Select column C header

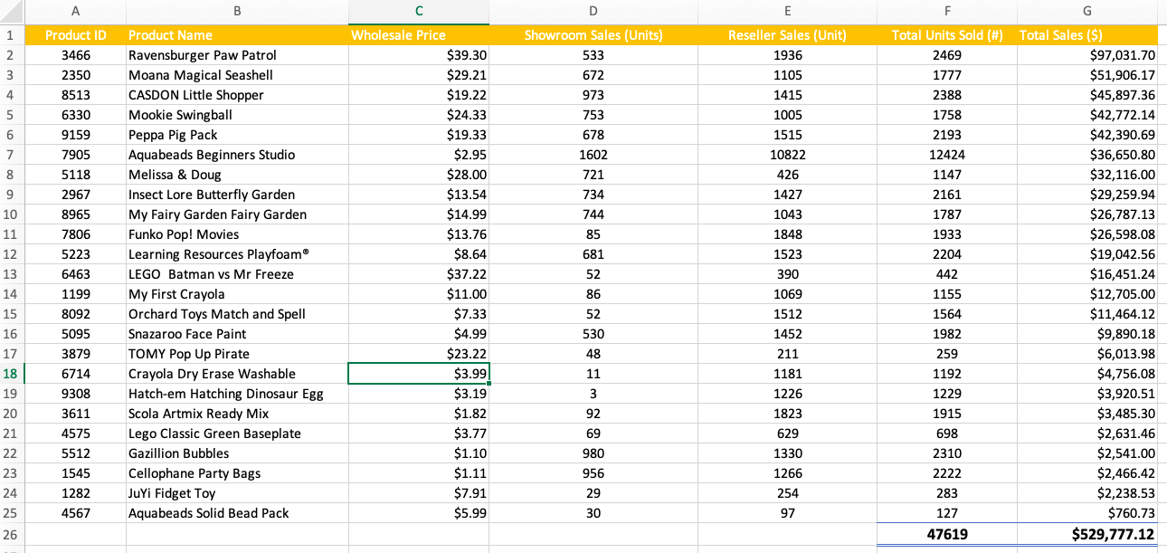point(418,12)
